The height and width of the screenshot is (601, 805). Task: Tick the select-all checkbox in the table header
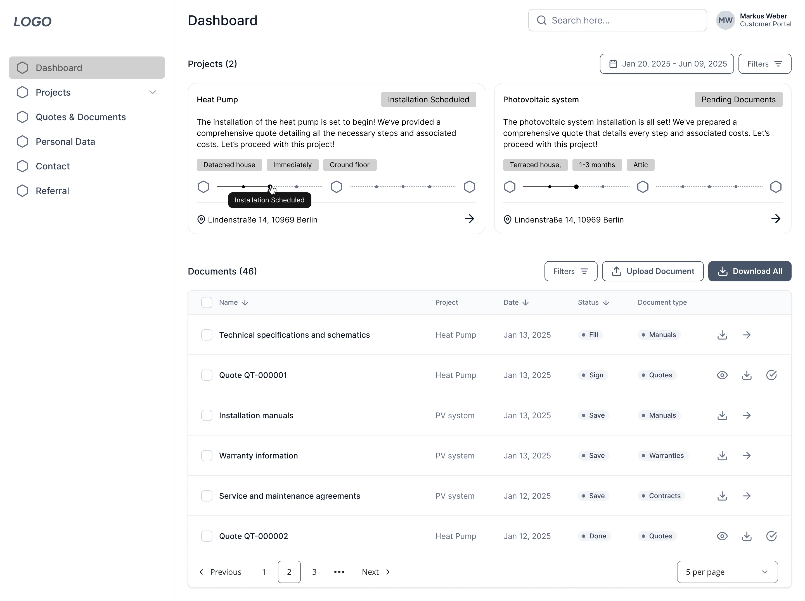[x=207, y=302]
